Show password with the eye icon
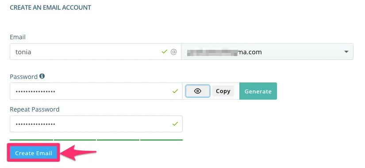 (x=198, y=91)
